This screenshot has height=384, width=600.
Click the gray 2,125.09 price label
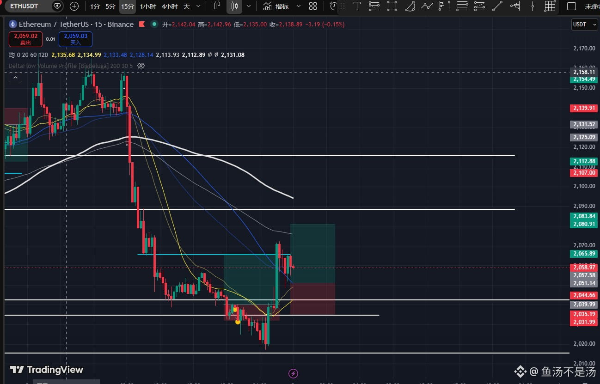point(584,137)
